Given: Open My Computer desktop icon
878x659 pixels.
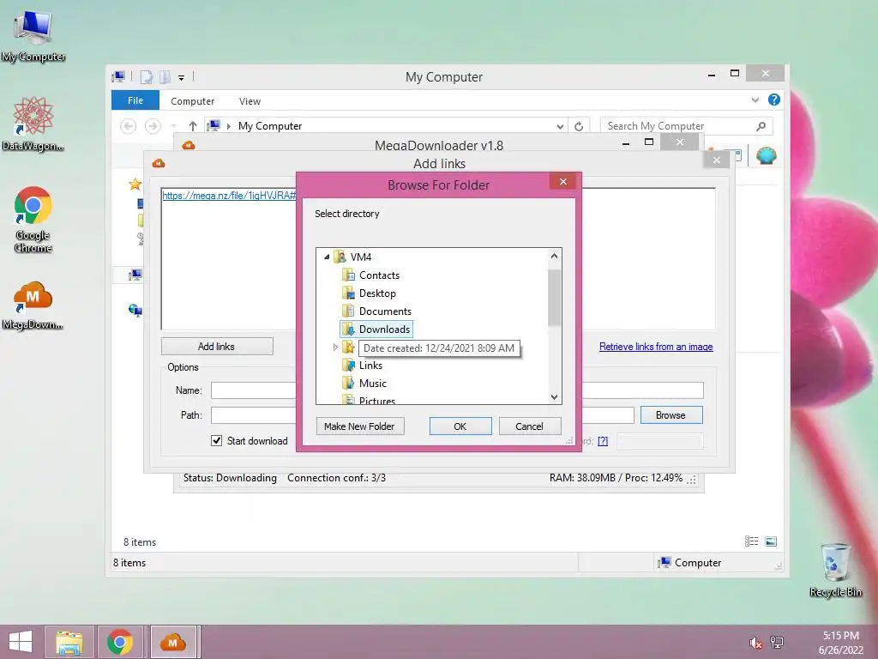Looking at the screenshot, I should [x=33, y=36].
